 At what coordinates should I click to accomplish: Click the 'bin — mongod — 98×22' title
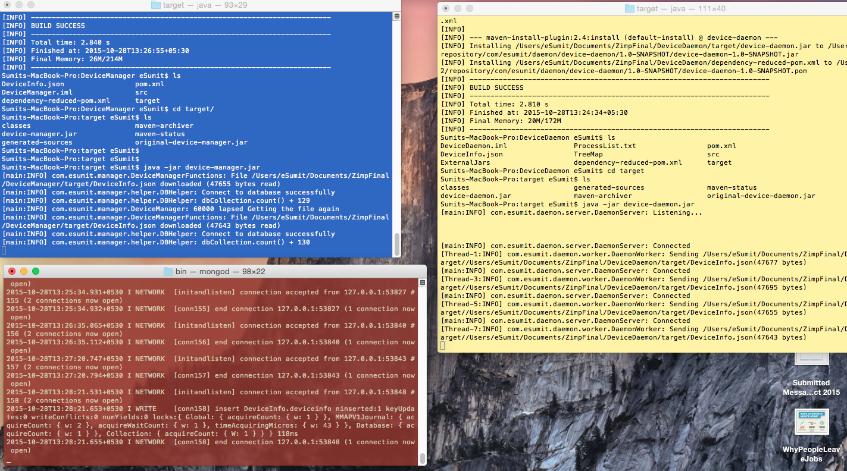click(220, 271)
